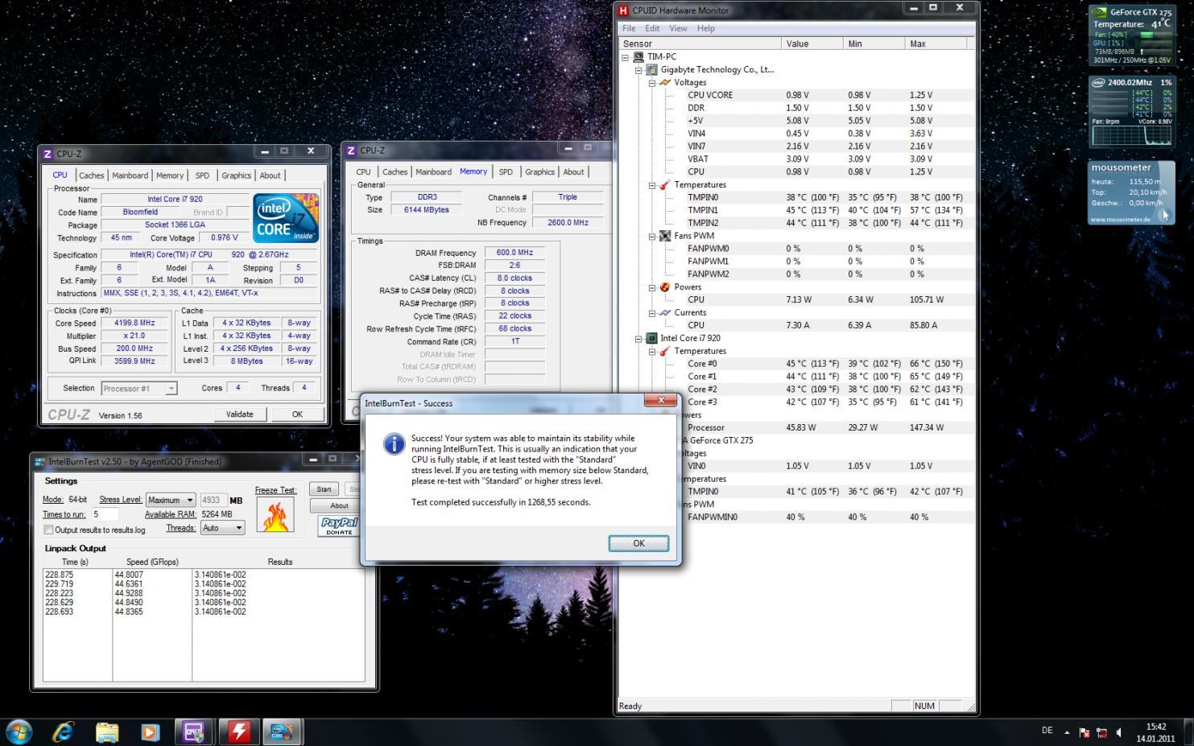Click the Fans PWM icon under Gigabyte
Viewport: 1194px width, 746px height.
(x=665, y=237)
